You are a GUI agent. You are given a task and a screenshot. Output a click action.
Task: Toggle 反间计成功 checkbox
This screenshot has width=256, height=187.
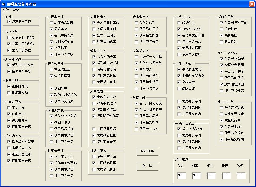pos(136,23)
